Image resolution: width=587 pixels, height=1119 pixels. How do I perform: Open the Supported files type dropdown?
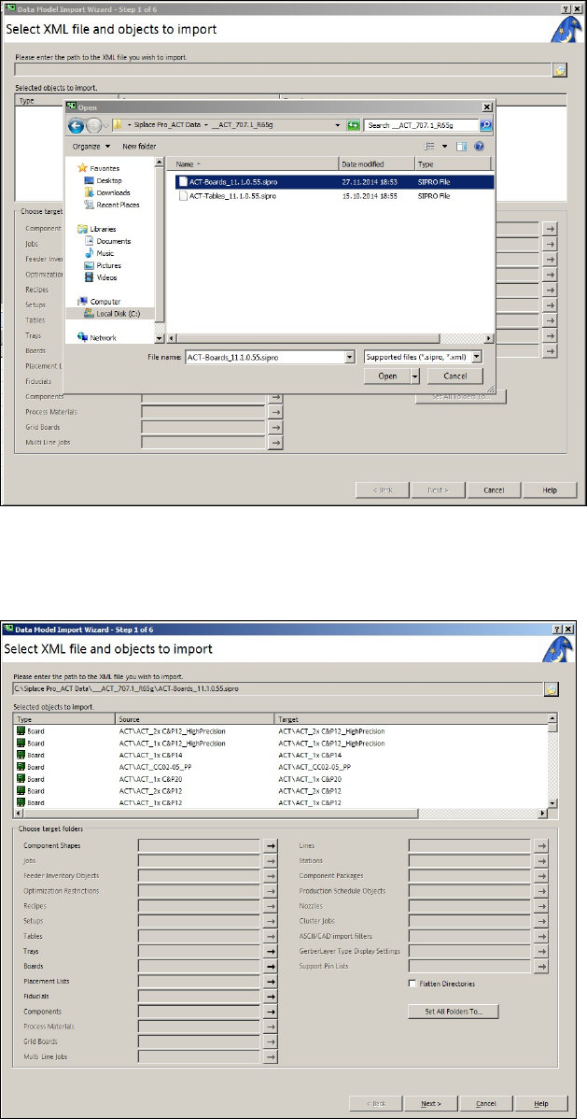point(477,357)
